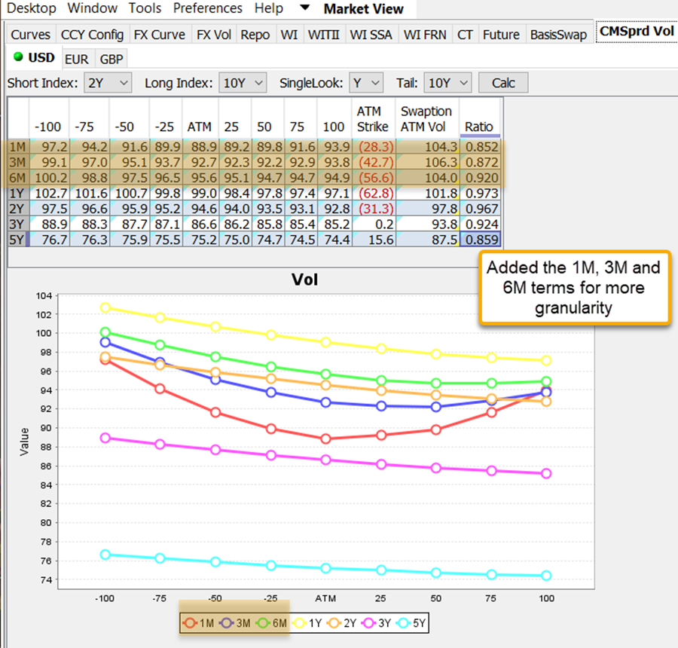Select the 1M ATM Strike cell (28.3)
The image size is (678, 648).
374,147
